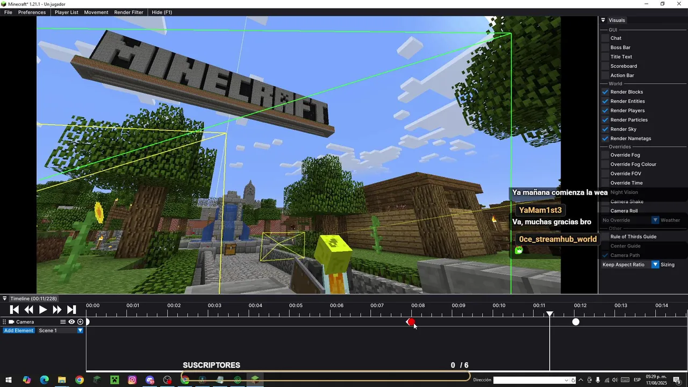Enable the Rule of Thirds Guide
688x387 pixels.
tap(605, 236)
